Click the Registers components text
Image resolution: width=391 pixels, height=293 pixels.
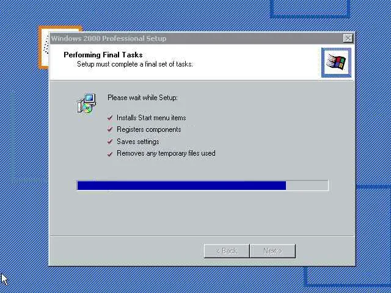click(x=149, y=129)
